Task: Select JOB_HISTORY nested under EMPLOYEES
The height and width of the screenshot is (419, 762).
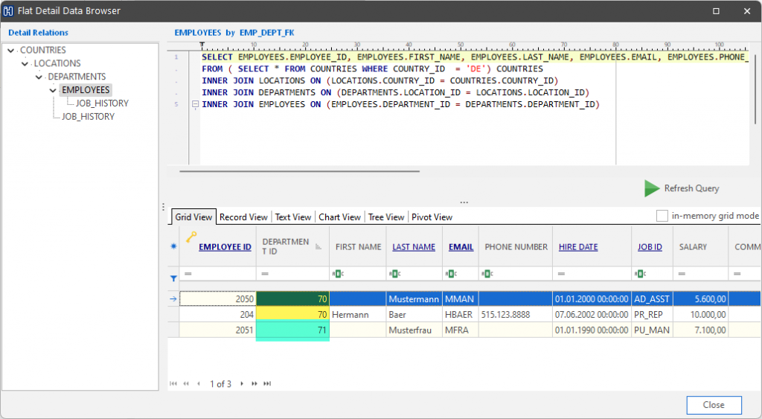Action: tap(102, 103)
